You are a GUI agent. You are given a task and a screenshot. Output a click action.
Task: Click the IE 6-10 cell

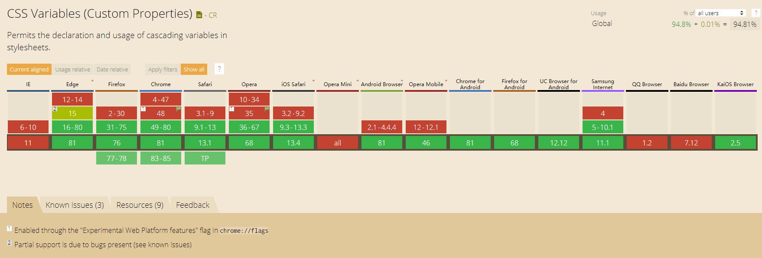point(28,127)
